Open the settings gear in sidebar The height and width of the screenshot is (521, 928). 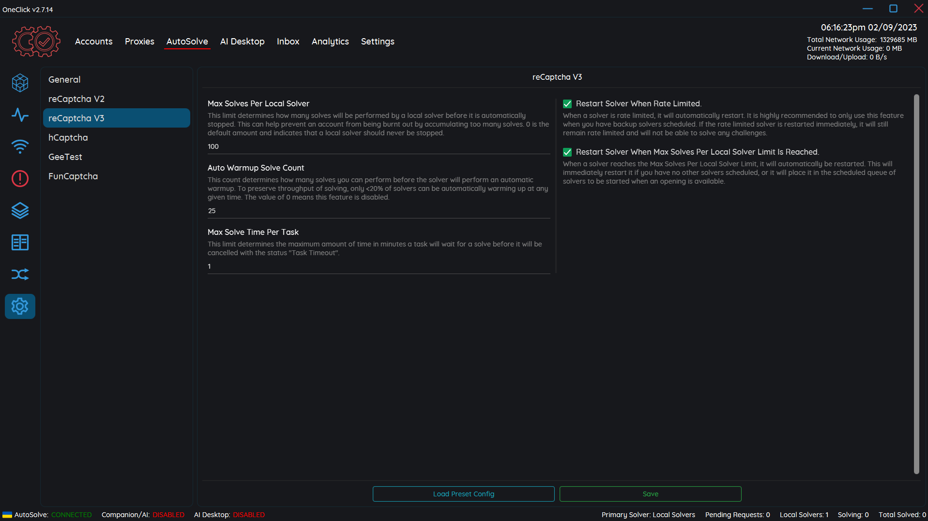point(20,306)
